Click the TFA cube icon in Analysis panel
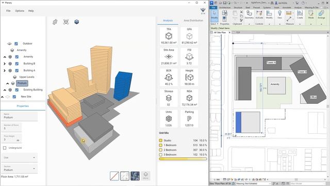The height and width of the screenshot is (186, 330). (x=169, y=36)
